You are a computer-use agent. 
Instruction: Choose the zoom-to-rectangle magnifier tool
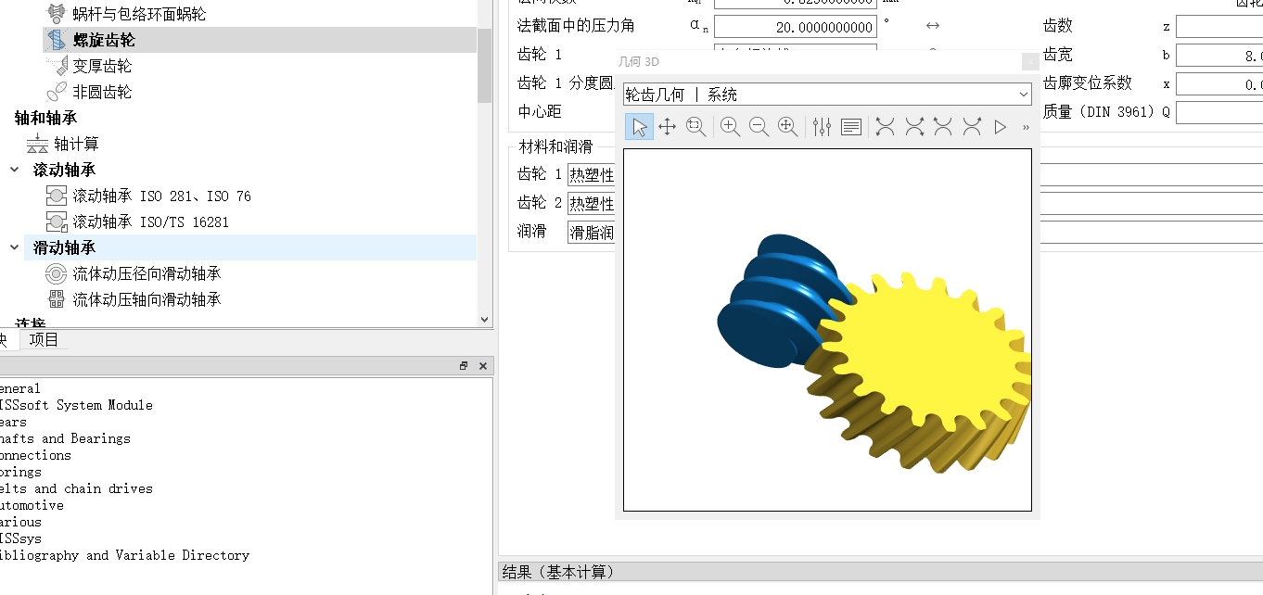coord(695,127)
